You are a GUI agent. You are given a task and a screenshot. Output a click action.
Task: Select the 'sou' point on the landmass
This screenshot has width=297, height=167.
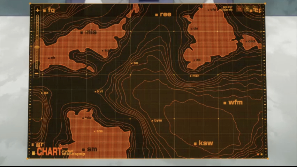click(x=99, y=131)
